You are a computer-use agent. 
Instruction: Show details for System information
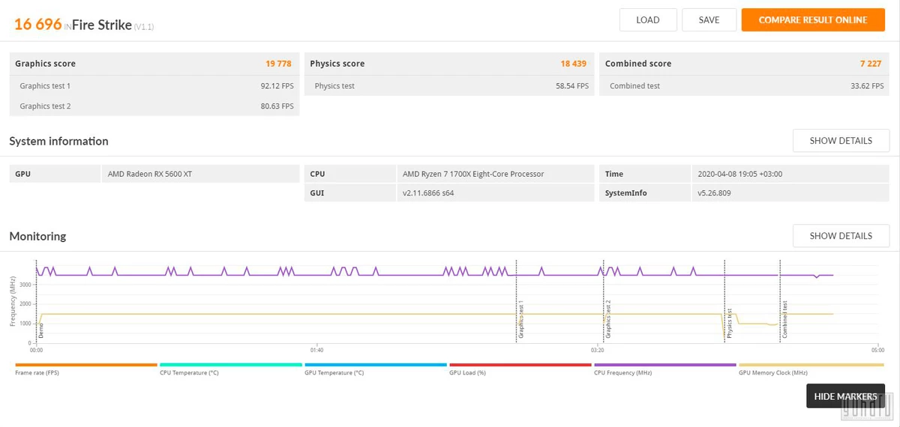click(x=841, y=141)
